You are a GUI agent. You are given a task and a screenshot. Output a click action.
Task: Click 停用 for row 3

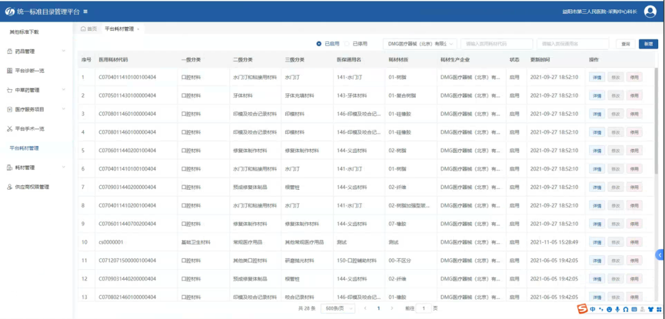634,114
